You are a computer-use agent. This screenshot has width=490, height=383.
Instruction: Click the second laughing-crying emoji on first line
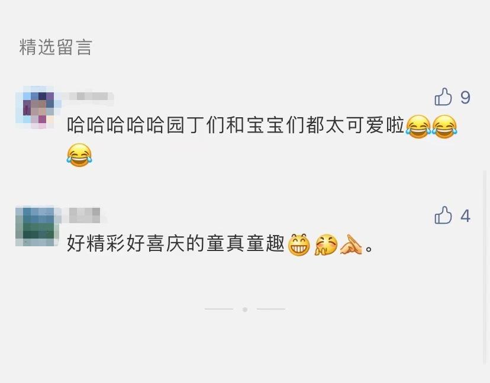pyautogui.click(x=444, y=126)
